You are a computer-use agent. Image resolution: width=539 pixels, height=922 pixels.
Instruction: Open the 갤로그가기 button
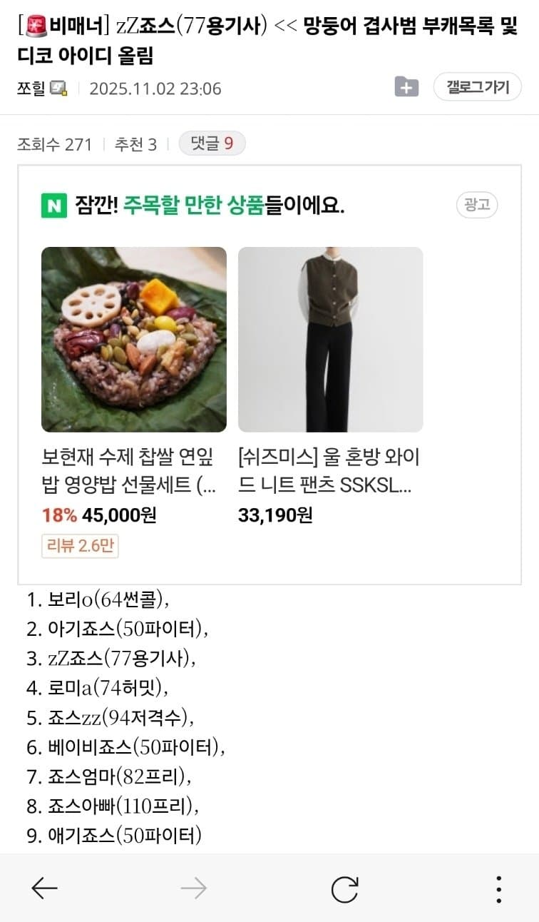[x=478, y=87]
